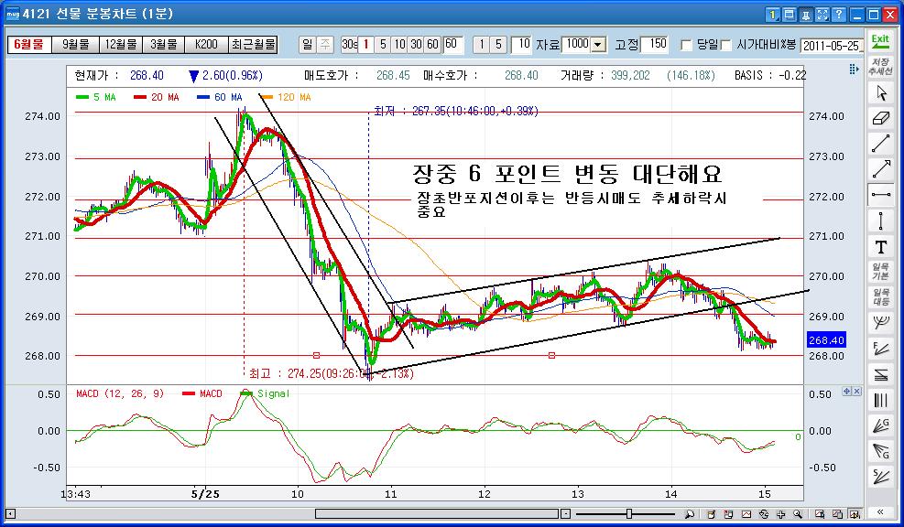This screenshot has height=527, width=904.
Task: Click the 최근월물 button
Action: click(253, 44)
